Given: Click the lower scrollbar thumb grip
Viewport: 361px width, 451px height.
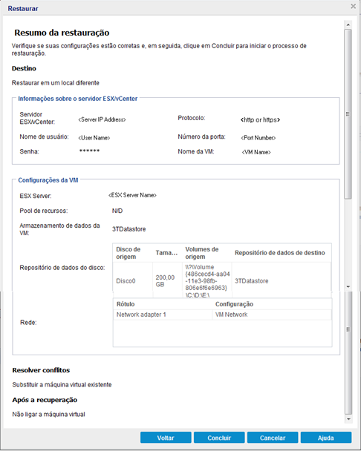Looking at the screenshot, I should click(348, 329).
